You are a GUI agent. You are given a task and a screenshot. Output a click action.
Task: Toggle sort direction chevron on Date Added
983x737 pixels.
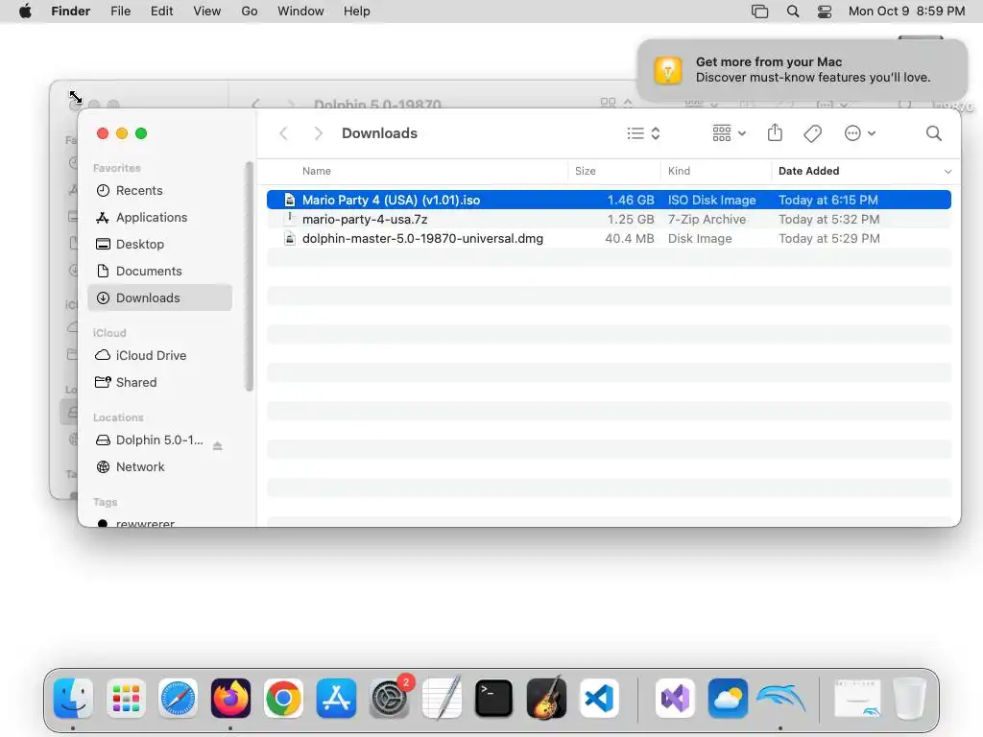click(x=947, y=171)
